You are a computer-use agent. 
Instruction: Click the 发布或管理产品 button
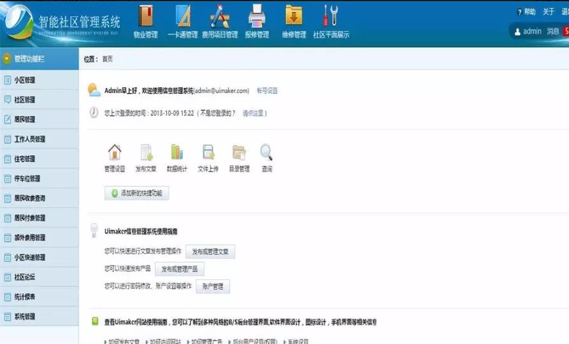tap(180, 269)
